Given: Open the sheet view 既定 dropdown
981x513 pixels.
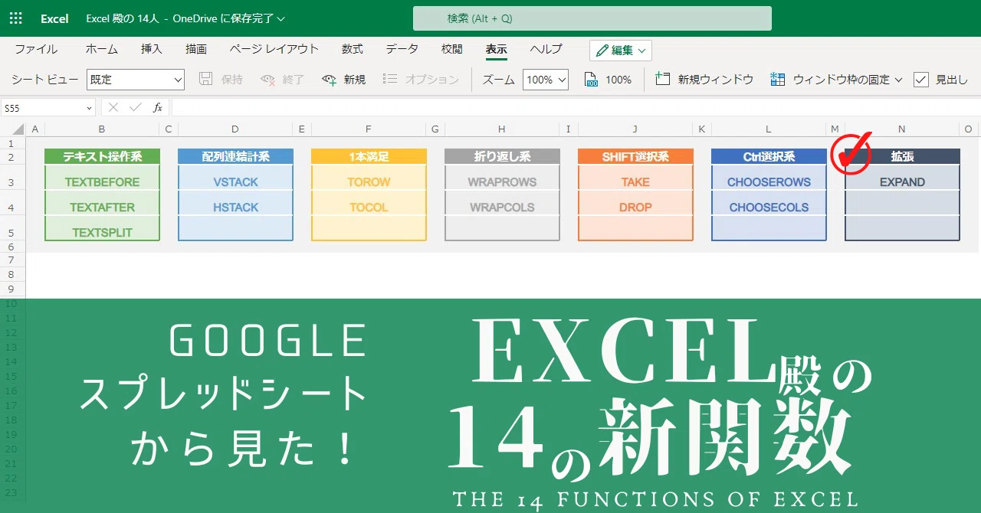Looking at the screenshot, I should coord(136,80).
